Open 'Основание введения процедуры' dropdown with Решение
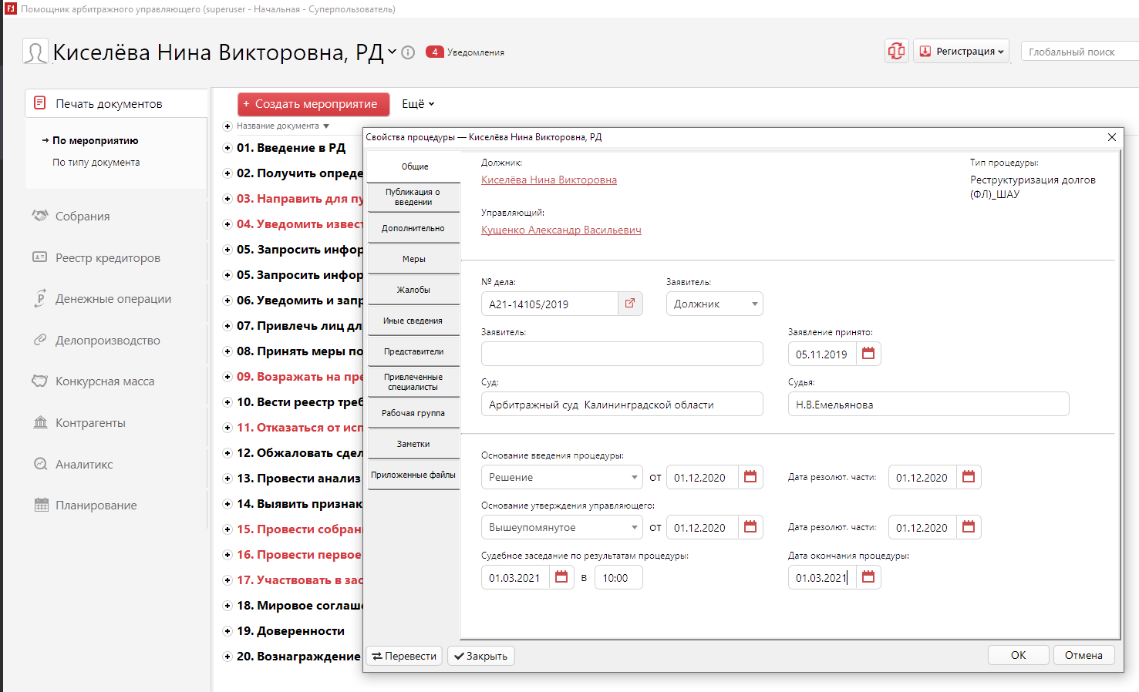The image size is (1139, 692). 561,477
